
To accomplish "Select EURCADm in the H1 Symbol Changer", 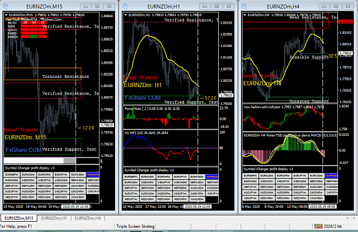I will (x=131, y=182).
